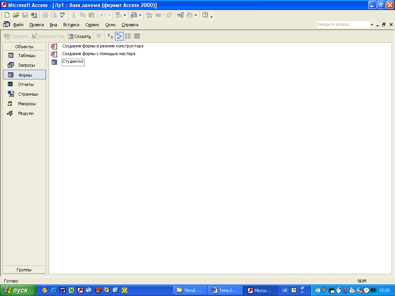This screenshot has height=296, width=395.
Task: Click the Модули icon in sidebar
Action: tap(10, 113)
